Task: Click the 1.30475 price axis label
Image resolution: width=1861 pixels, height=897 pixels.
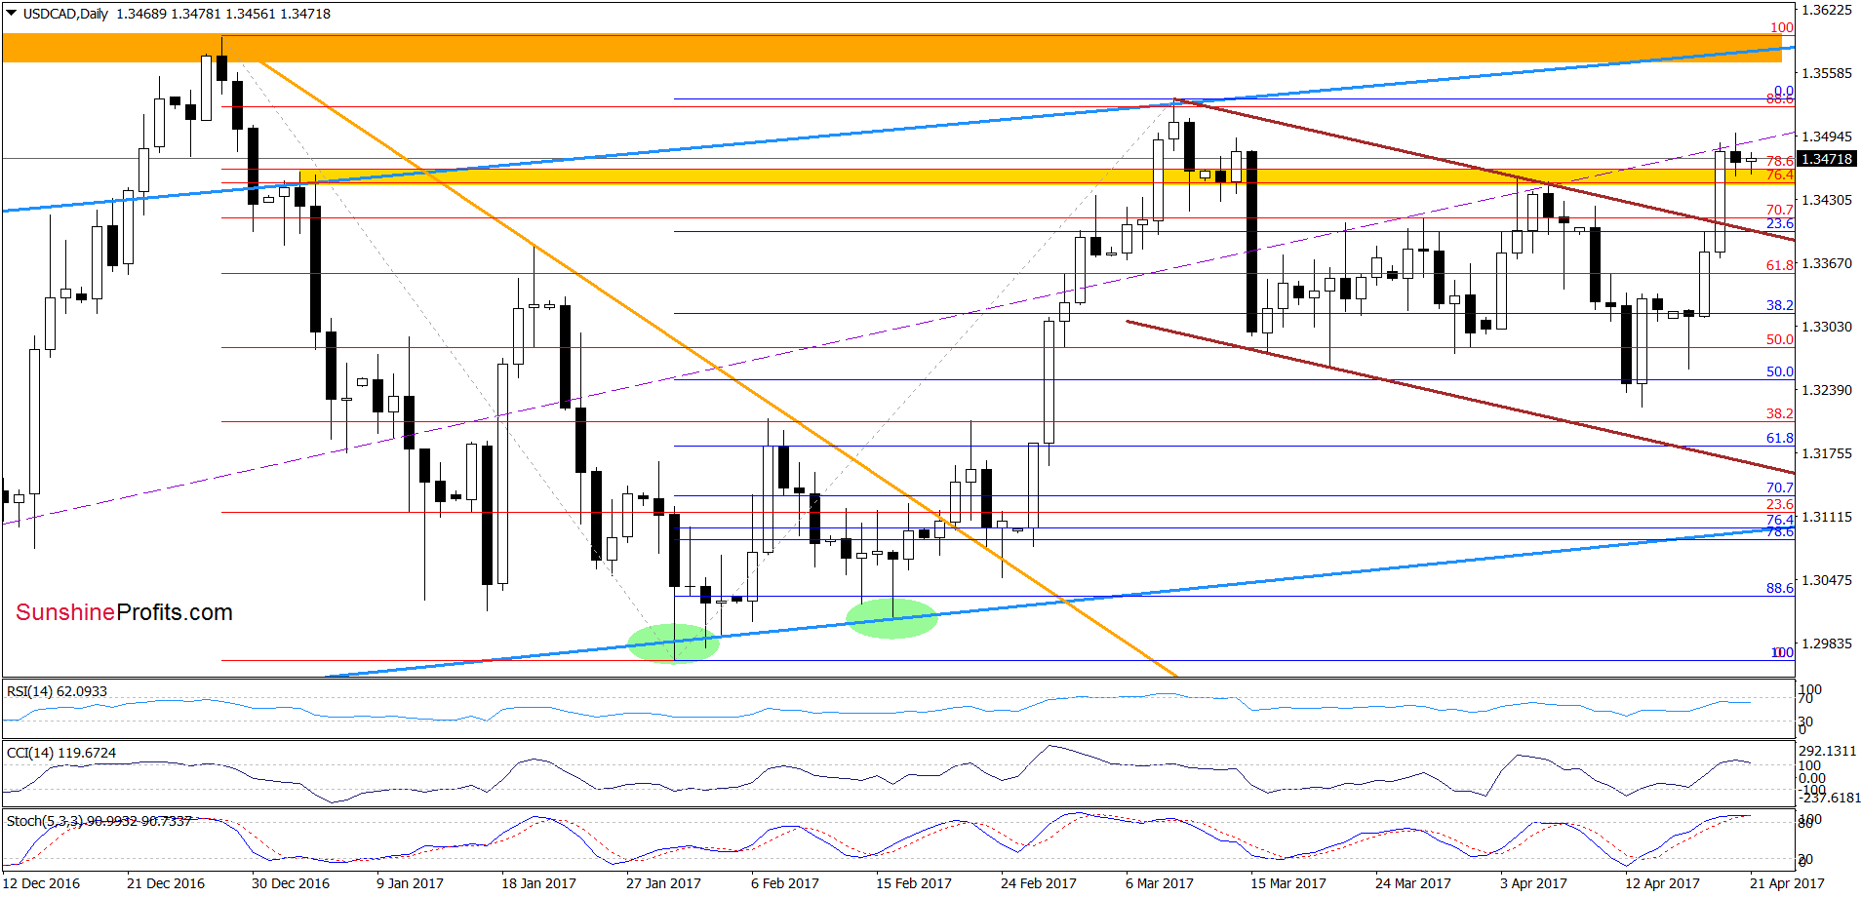Action: [1826, 580]
